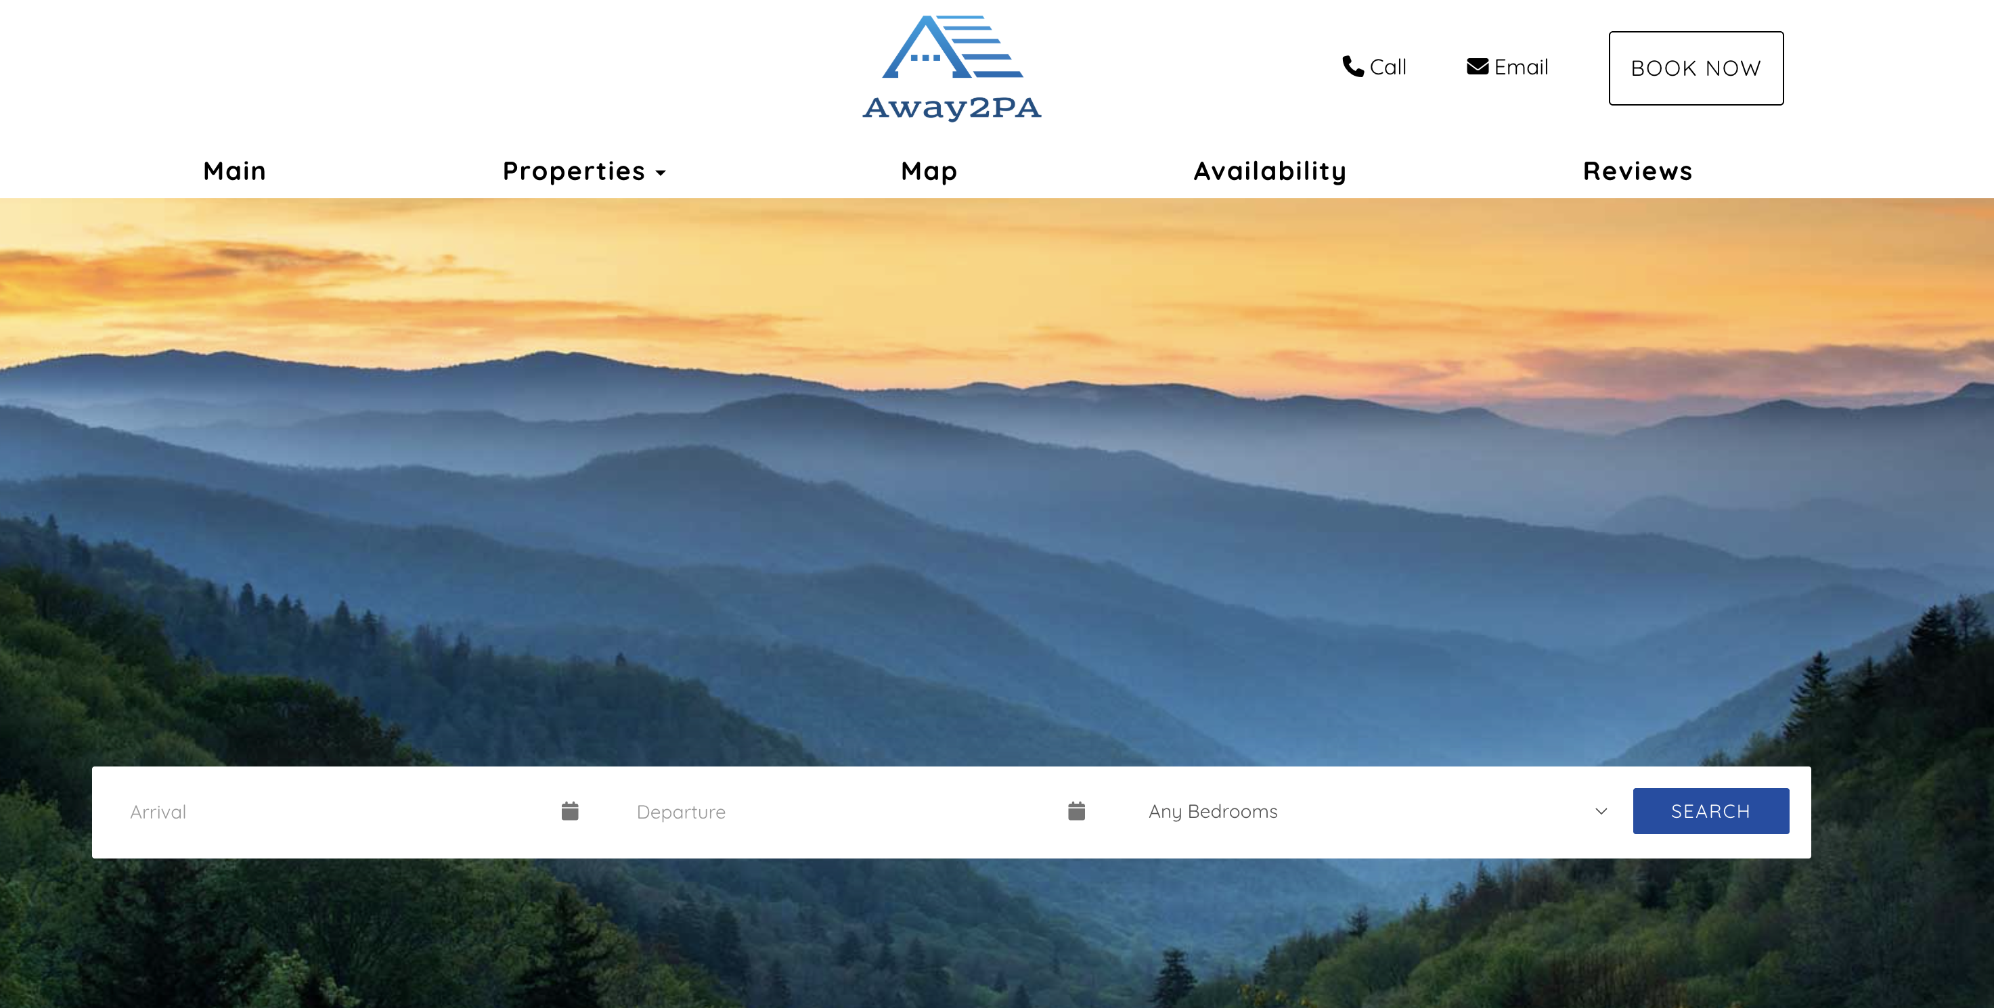Open the Map navigation item
Image resolution: width=1994 pixels, height=1008 pixels.
pos(929,172)
